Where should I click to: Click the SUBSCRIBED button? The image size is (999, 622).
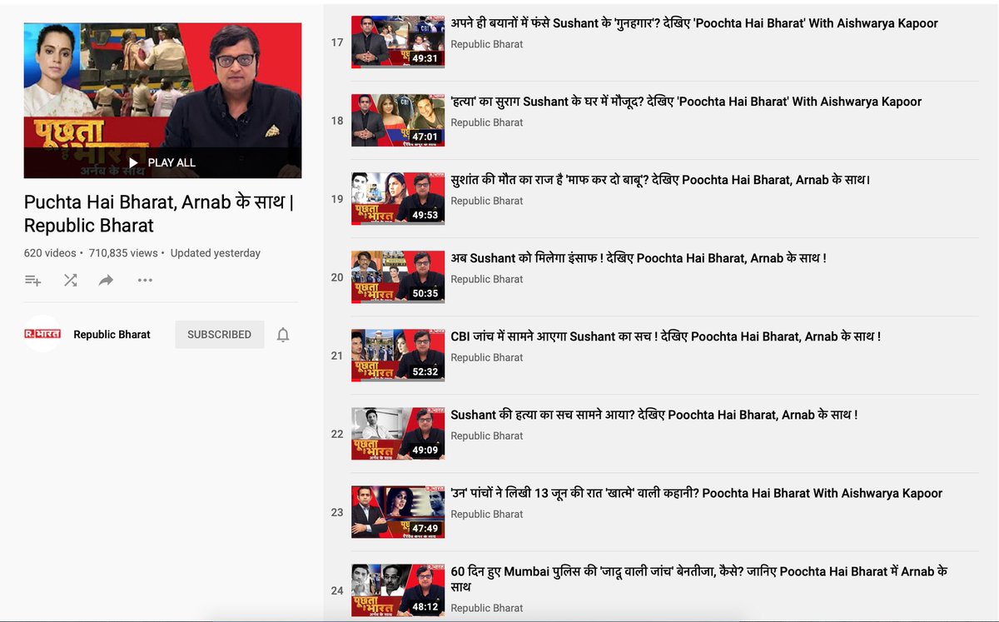click(x=219, y=335)
